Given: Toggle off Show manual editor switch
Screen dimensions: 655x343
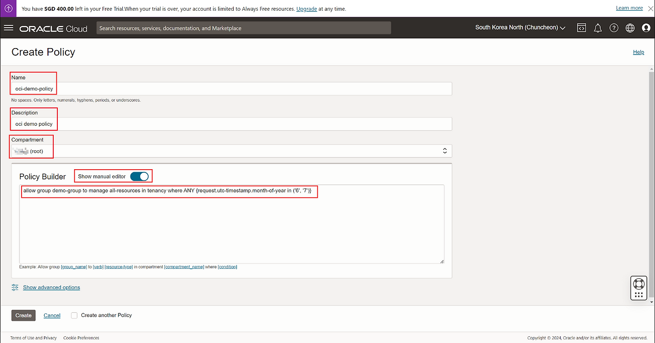Looking at the screenshot, I should 139,176.
